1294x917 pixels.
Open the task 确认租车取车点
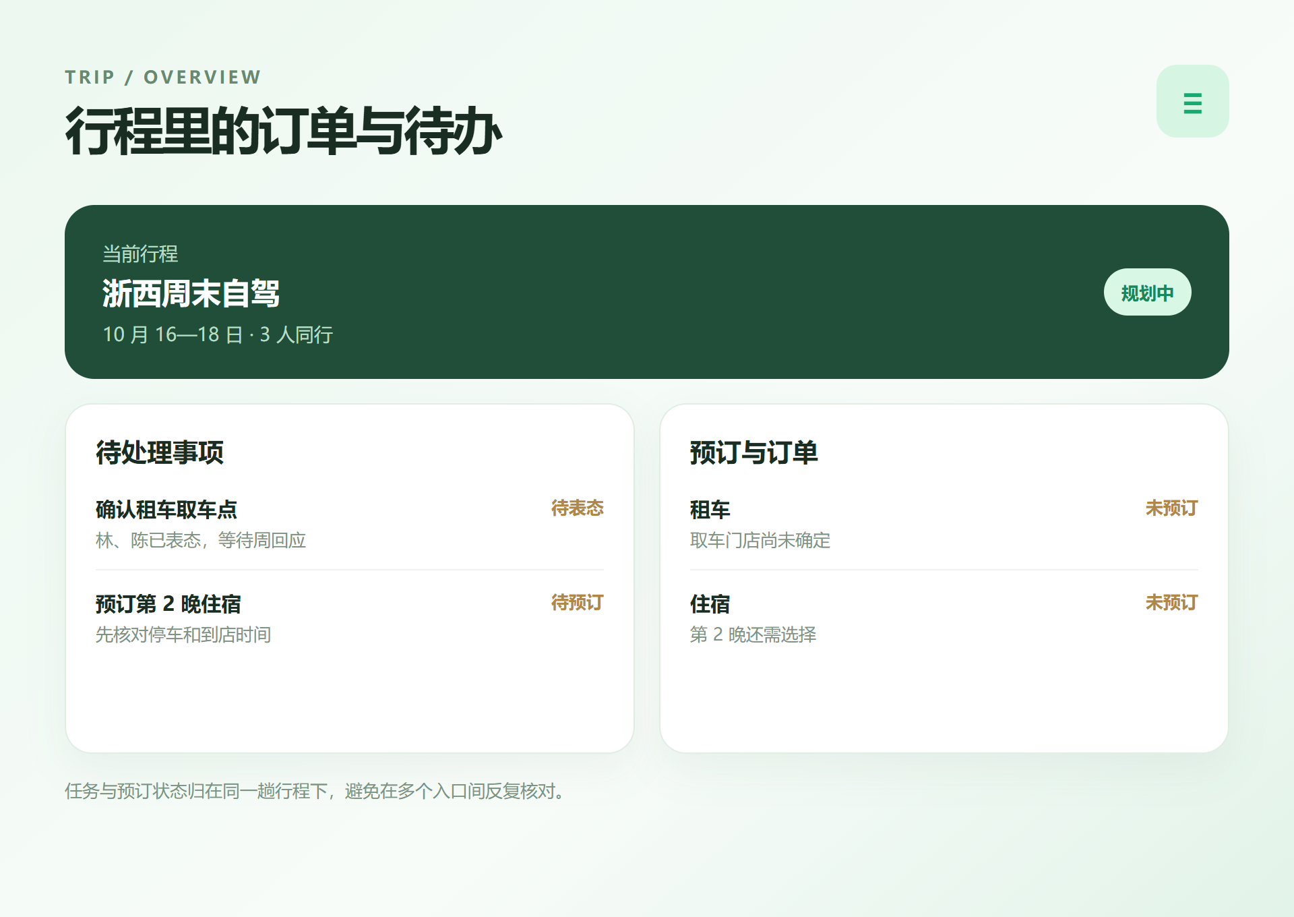click(x=166, y=509)
